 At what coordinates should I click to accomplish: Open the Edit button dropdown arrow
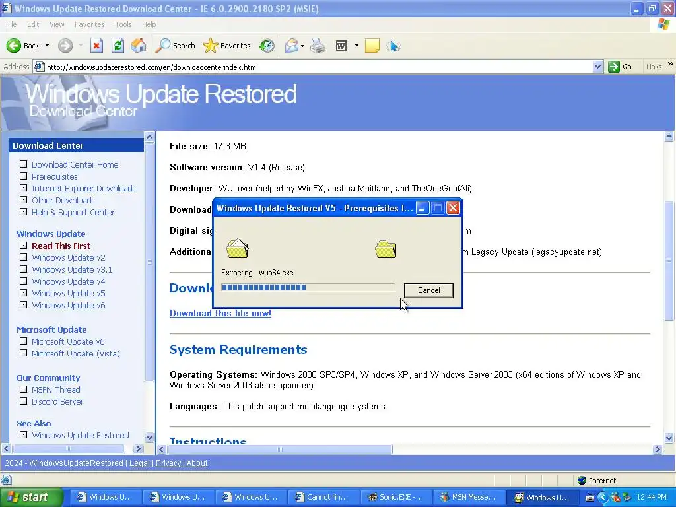point(356,46)
